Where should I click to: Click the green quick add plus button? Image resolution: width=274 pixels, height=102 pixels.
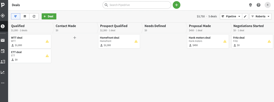click(x=176, y=5)
